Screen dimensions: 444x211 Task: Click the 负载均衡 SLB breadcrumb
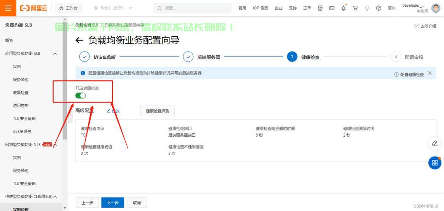(x=87, y=24)
